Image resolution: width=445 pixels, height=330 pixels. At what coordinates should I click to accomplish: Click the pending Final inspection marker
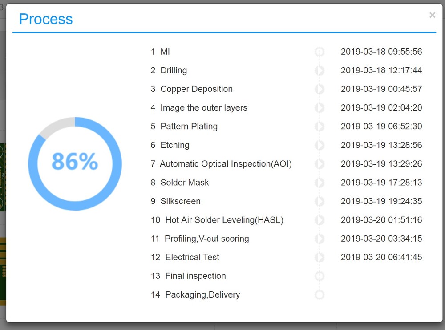[x=319, y=276]
